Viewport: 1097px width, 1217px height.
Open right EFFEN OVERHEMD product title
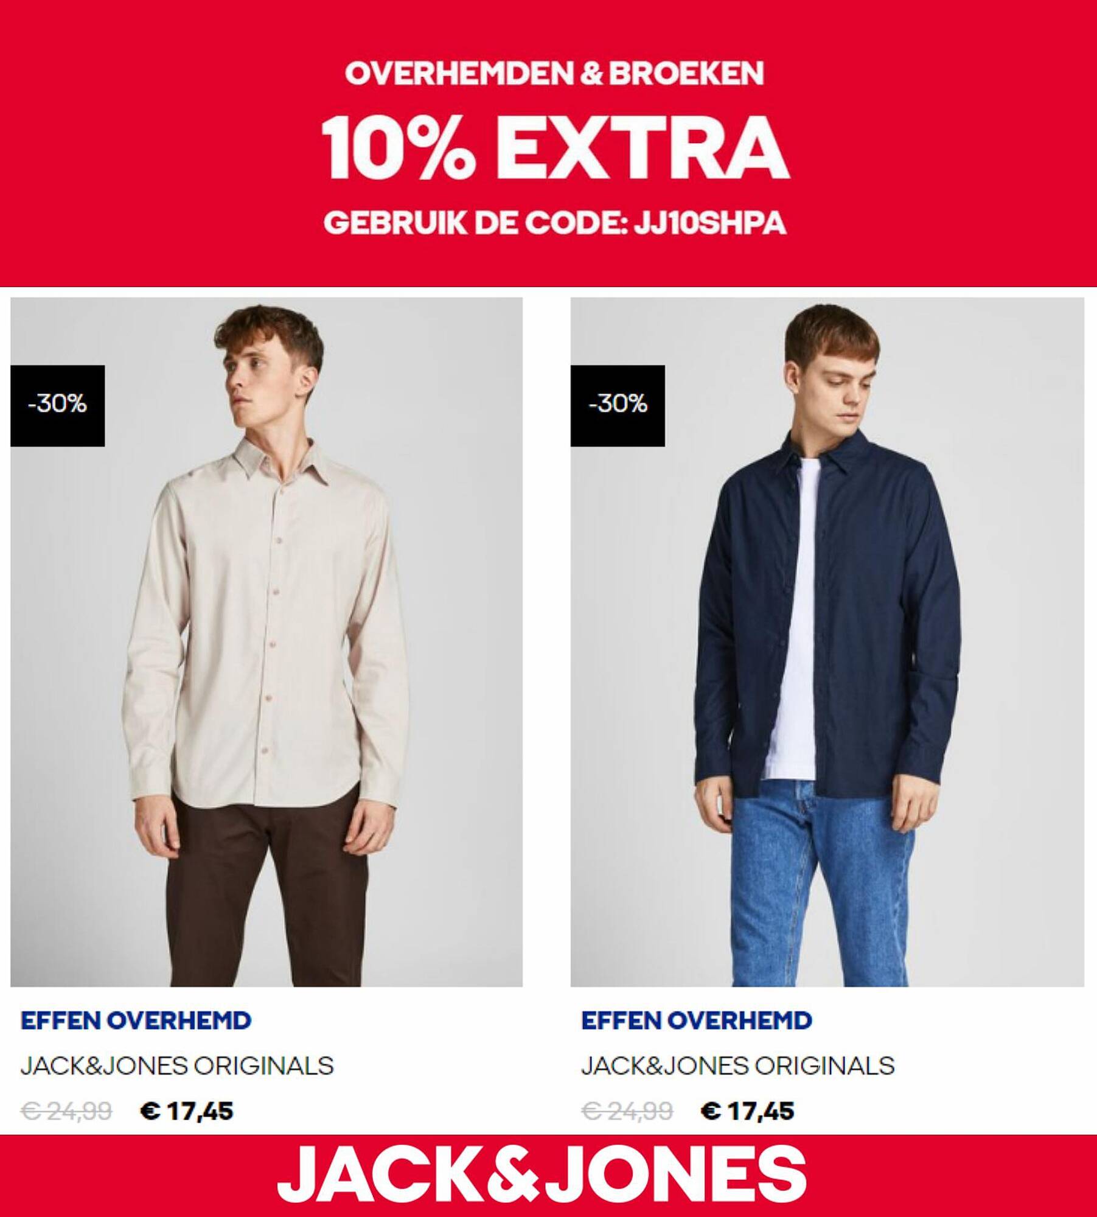697,1020
